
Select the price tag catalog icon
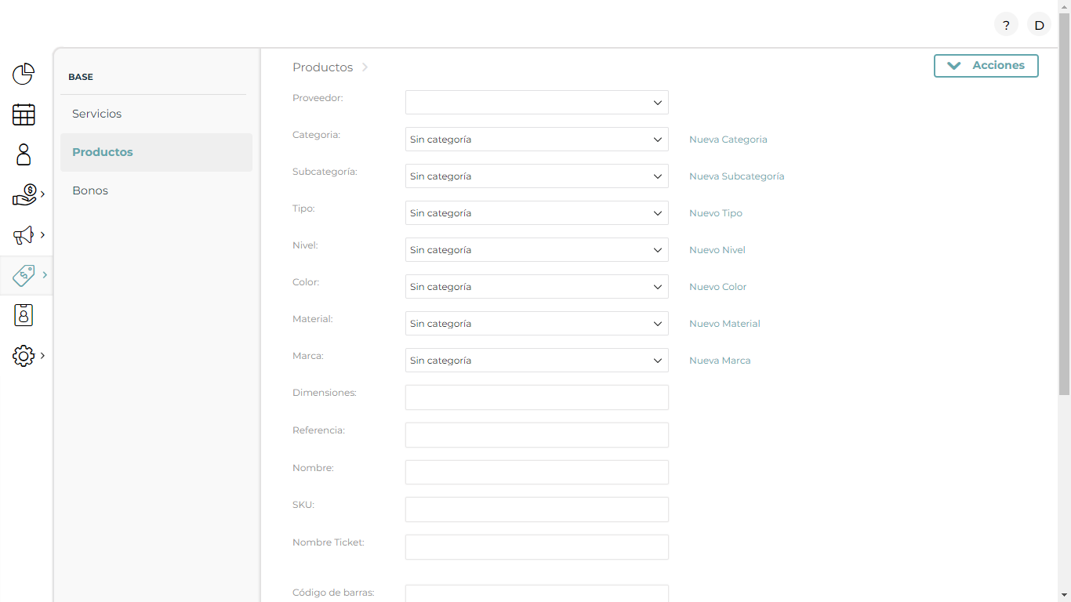[x=24, y=275]
